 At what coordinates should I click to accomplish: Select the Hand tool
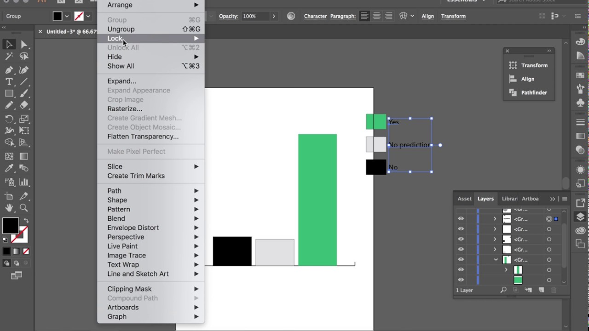[x=9, y=208]
